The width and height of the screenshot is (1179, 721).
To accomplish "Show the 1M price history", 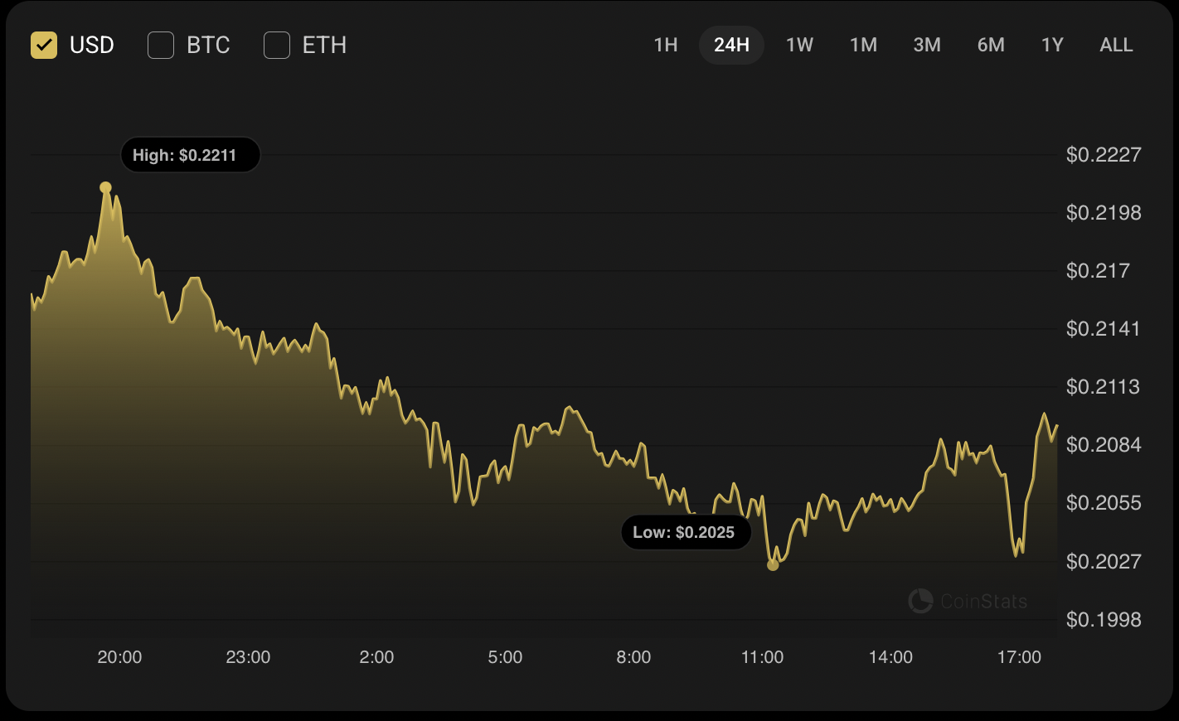I will pyautogui.click(x=863, y=45).
